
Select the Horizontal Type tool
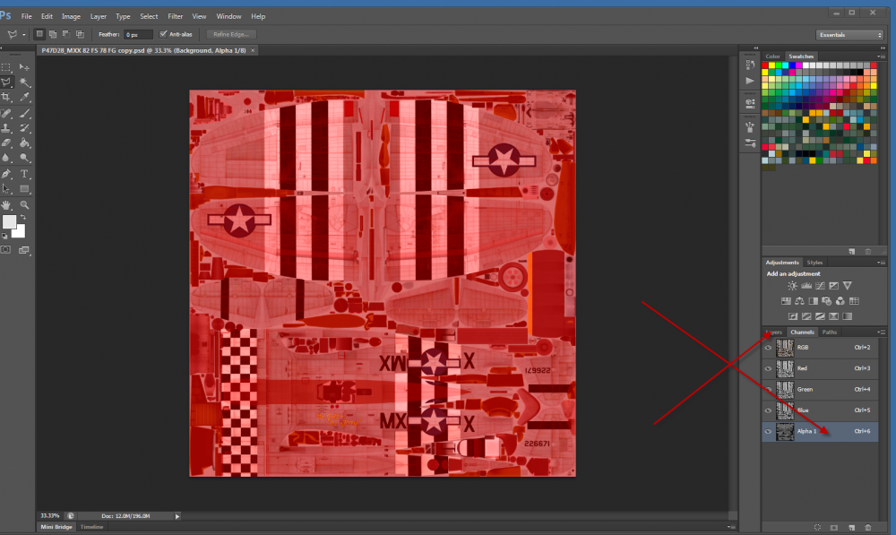(25, 174)
